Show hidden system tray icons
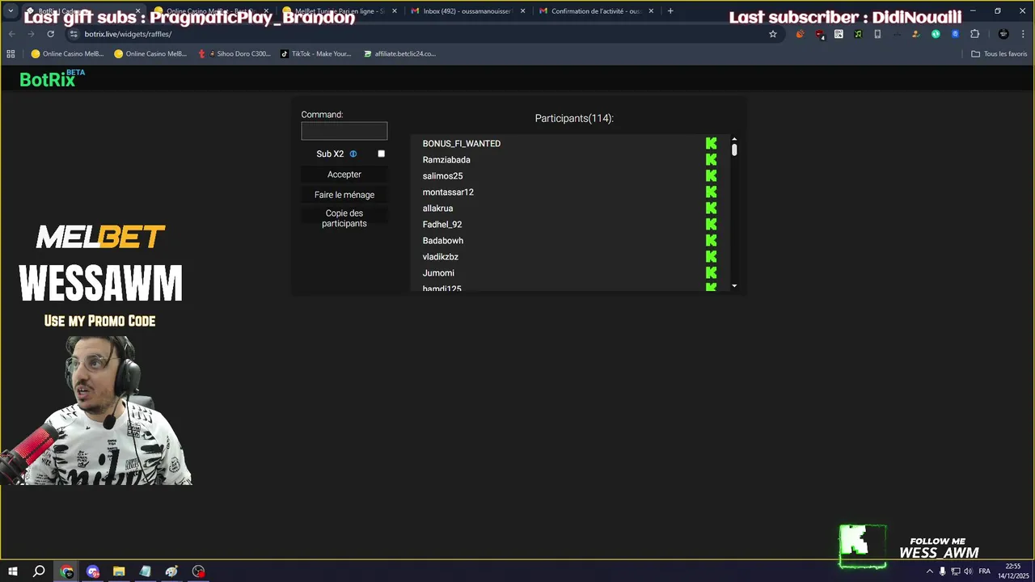 (929, 571)
